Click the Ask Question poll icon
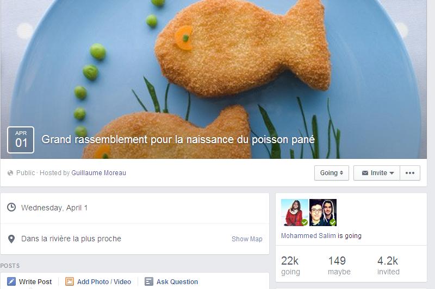435x289 pixels. (148, 281)
